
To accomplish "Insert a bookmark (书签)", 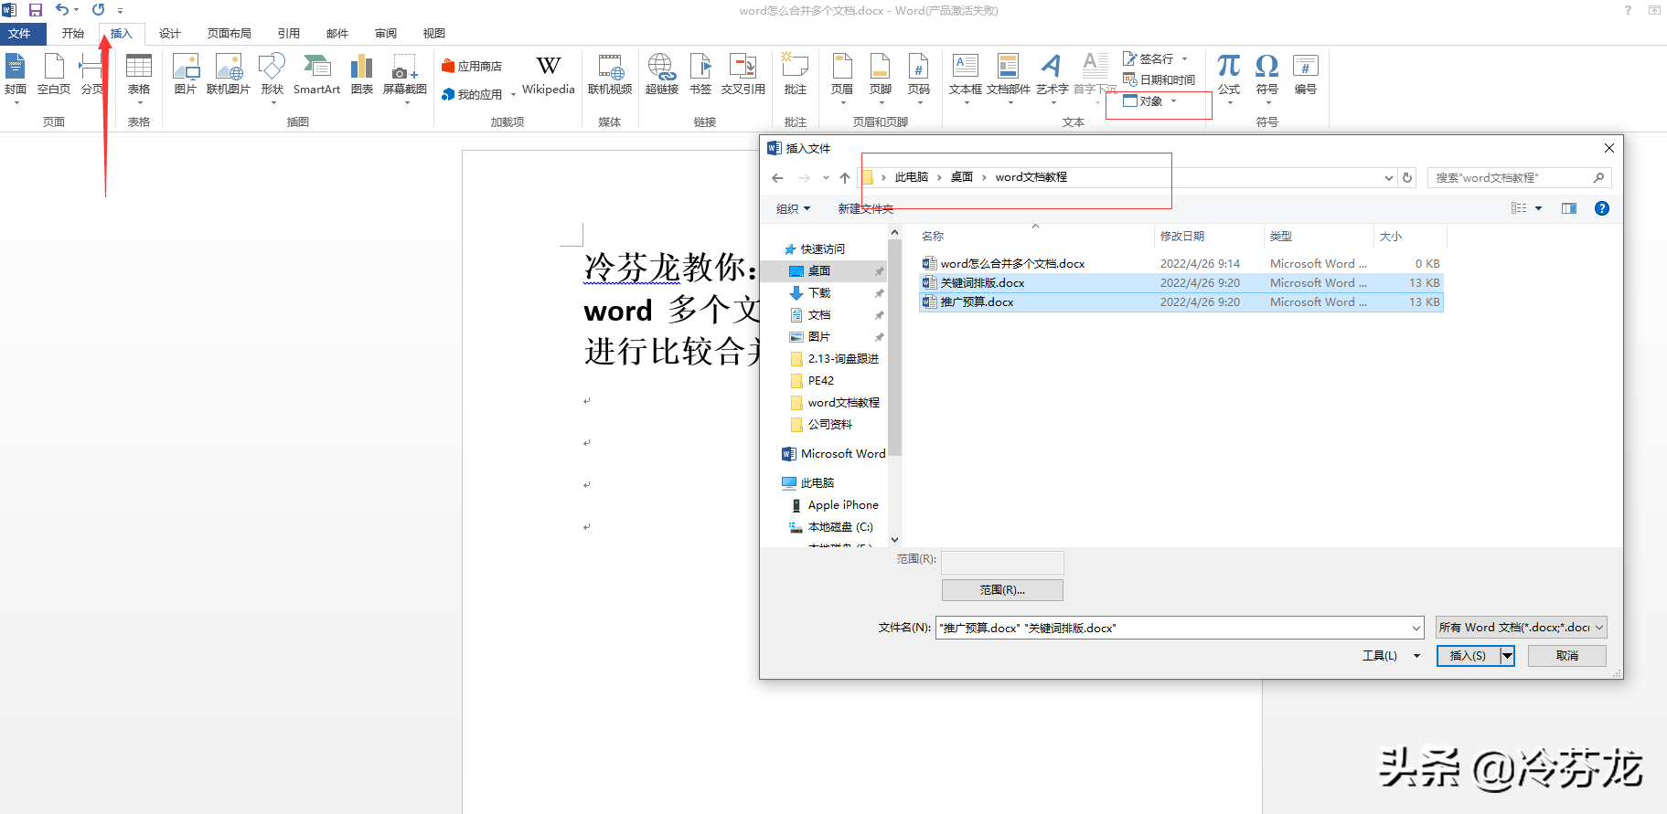I will [x=700, y=75].
